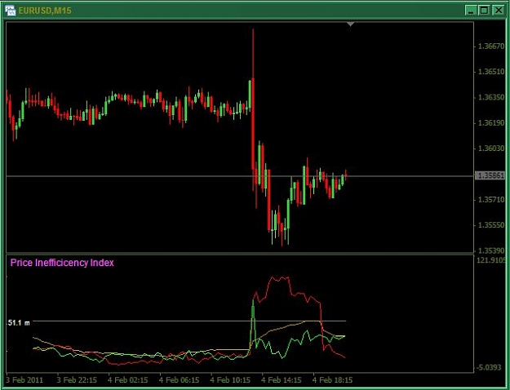Minimize the EURUSD,M15 chart window
The width and height of the screenshot is (510, 390).
point(471,11)
